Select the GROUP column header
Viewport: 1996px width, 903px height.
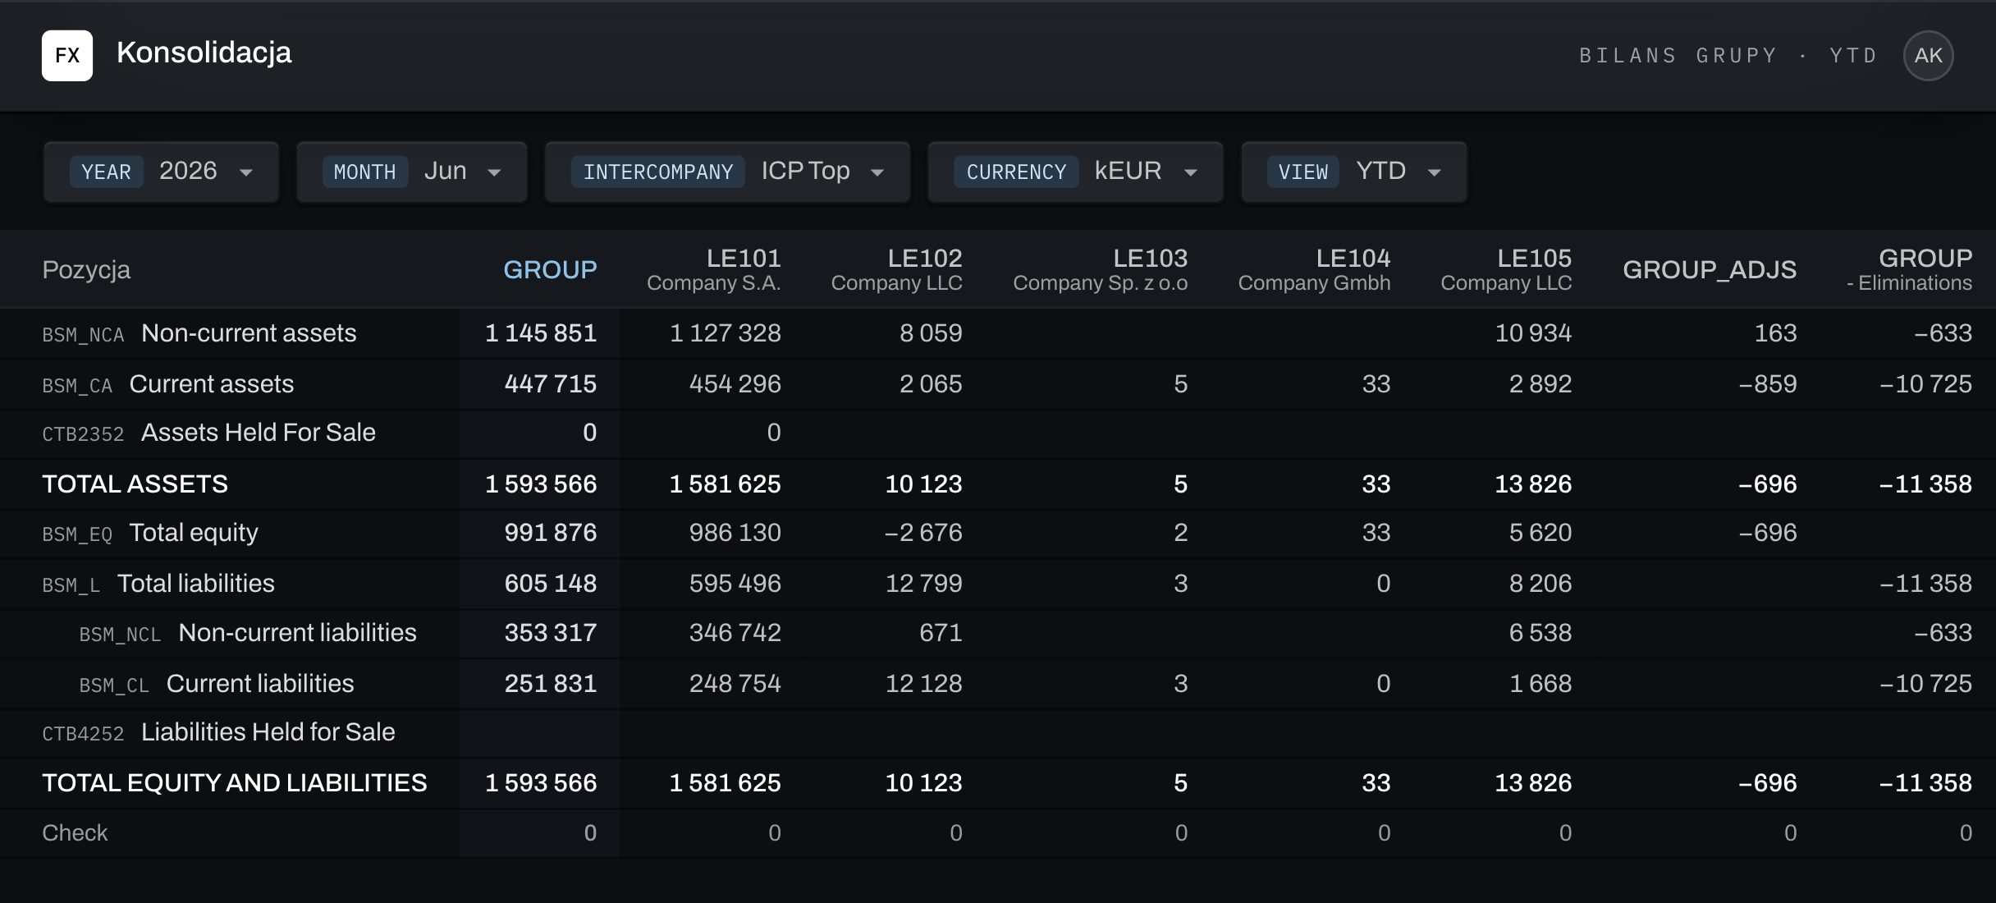tap(550, 269)
